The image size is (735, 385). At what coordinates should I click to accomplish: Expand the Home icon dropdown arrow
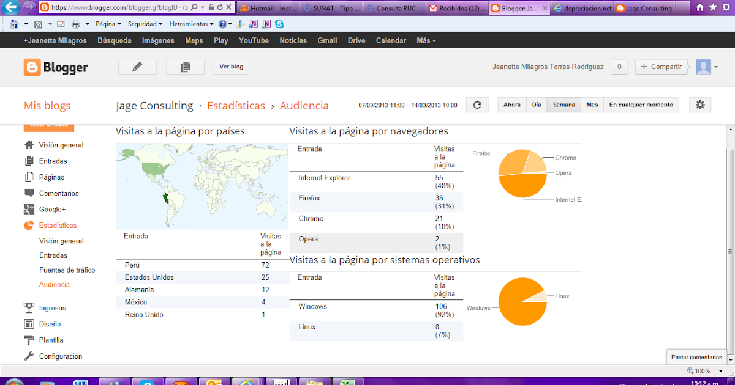pos(26,24)
